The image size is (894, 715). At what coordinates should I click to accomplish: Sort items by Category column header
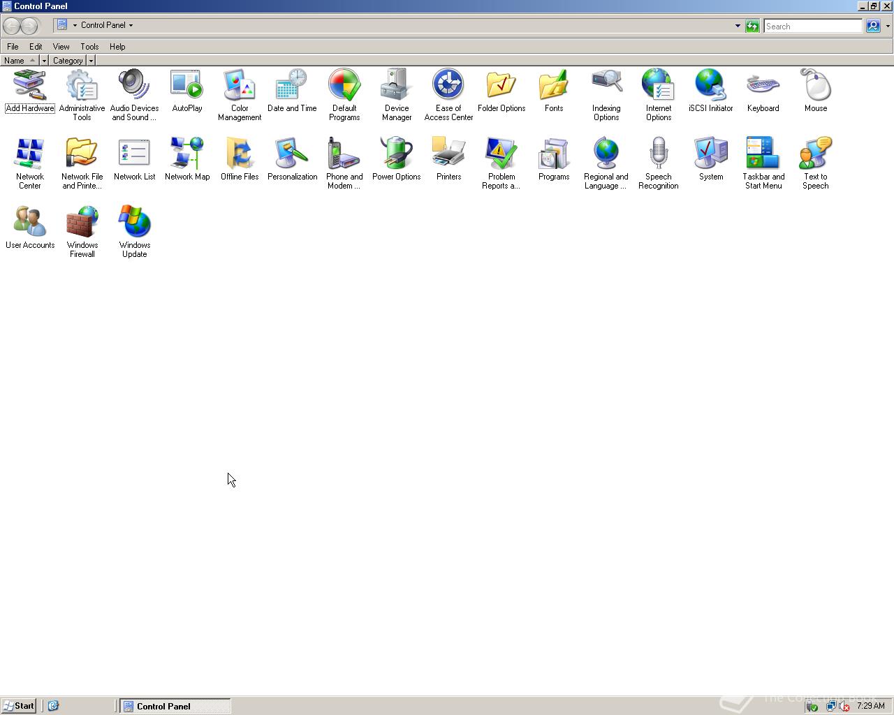pos(68,61)
